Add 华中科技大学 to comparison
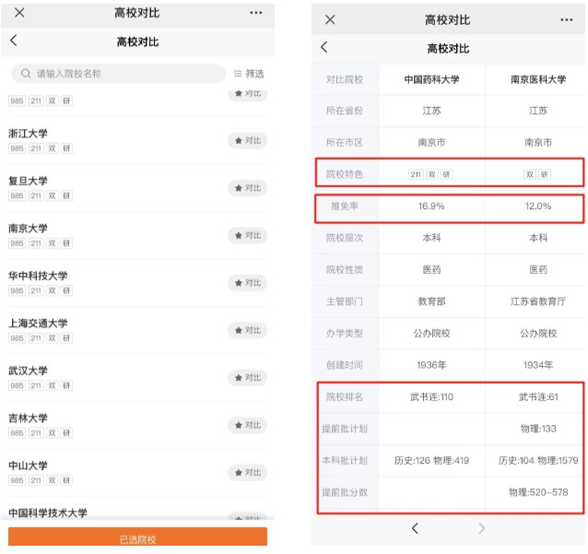This screenshot has width=588, height=554. tap(247, 283)
